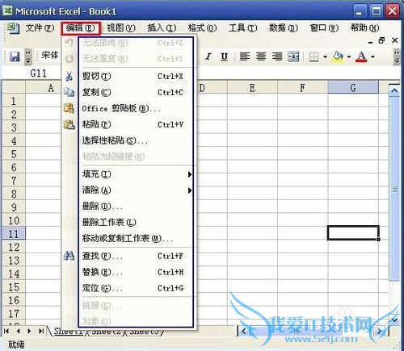The width and height of the screenshot is (404, 351).
Task: Click the vertical scrollbar thumb
Action: coord(394,190)
